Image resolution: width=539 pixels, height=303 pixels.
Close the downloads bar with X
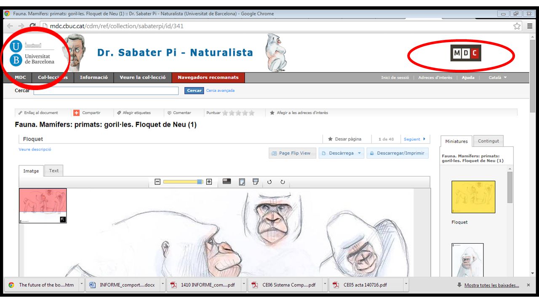(x=528, y=285)
